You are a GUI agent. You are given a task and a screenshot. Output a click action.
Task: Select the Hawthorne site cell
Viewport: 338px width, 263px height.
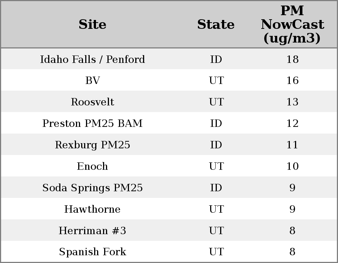tap(92, 209)
